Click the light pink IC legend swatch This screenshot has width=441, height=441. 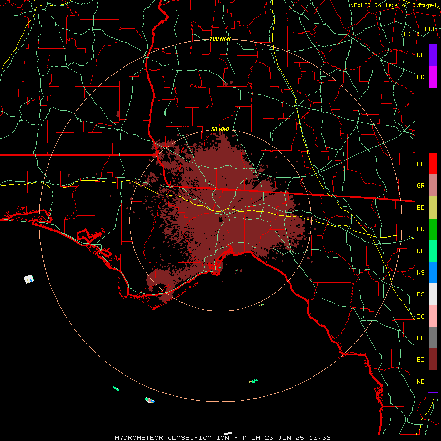tap(433, 316)
